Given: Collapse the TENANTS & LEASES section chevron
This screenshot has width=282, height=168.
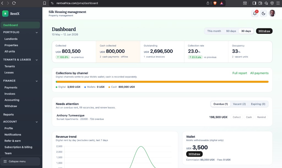Looking at the screenshot, I should click(37, 60).
